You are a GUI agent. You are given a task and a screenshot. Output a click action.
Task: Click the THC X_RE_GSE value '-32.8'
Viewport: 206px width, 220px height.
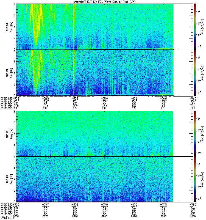click(193, 204)
